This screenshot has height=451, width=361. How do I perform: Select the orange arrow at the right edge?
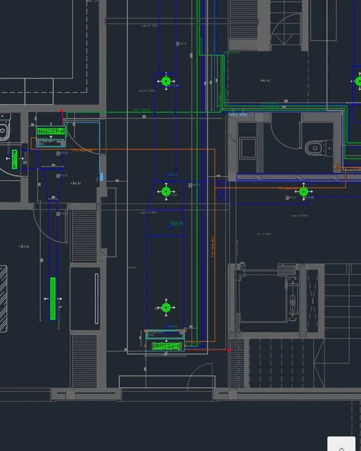coord(338,167)
